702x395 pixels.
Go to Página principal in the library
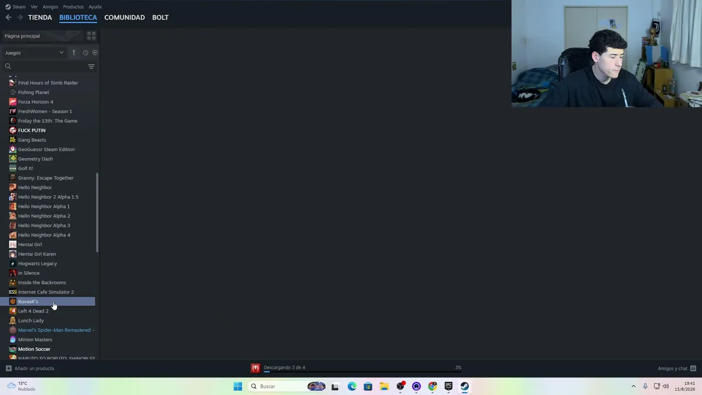coord(22,36)
